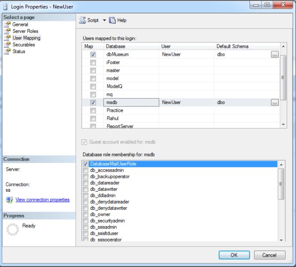Click the Database column header
296x267 pixels.
(x=131, y=46)
